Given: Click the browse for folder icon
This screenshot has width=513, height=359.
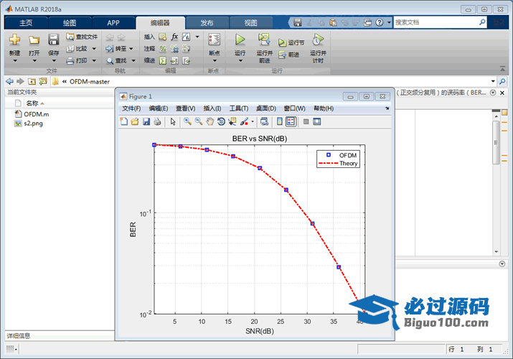Looking at the screenshot, I should (x=43, y=81).
